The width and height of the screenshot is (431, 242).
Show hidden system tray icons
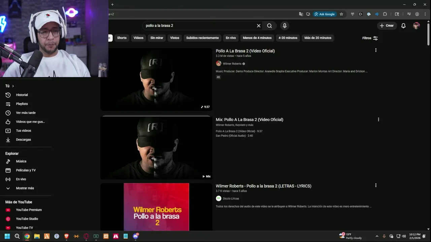click(377, 236)
